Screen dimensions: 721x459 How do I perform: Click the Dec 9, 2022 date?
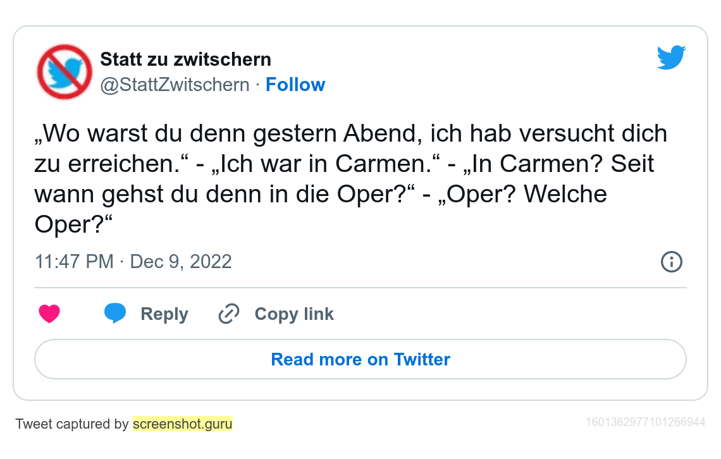[181, 262]
